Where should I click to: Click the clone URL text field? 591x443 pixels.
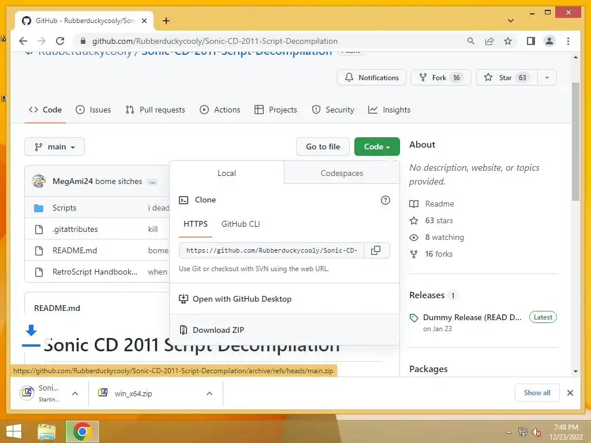coord(271,250)
